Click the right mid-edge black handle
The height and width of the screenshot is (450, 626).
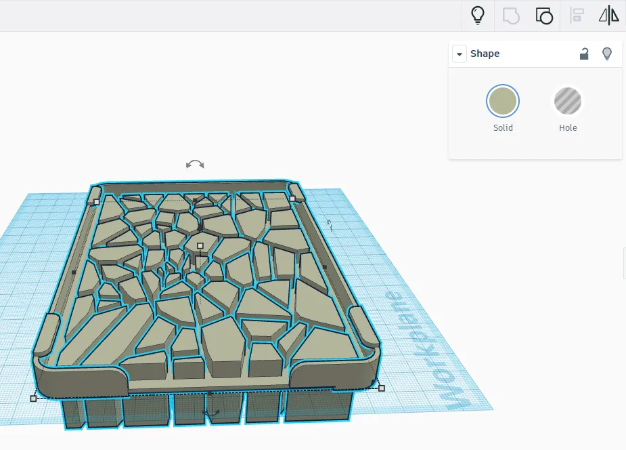(325, 267)
